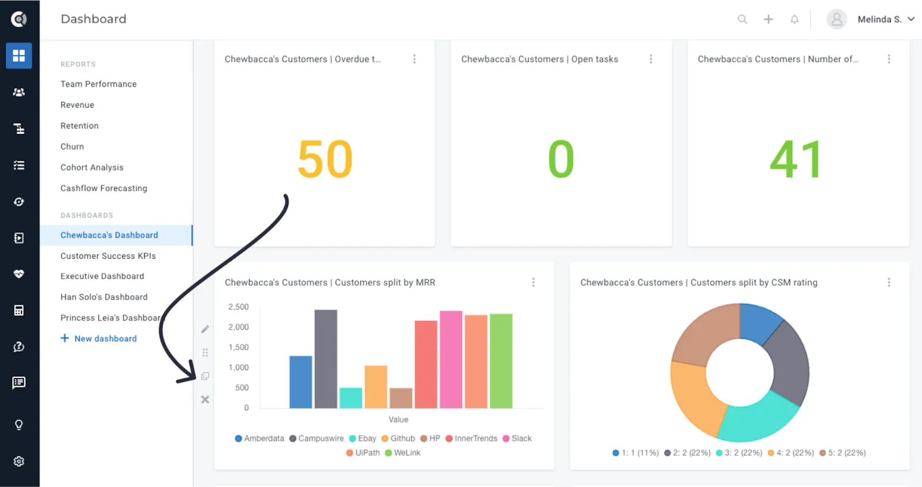Open the heart health icon in sidebar

point(19,274)
